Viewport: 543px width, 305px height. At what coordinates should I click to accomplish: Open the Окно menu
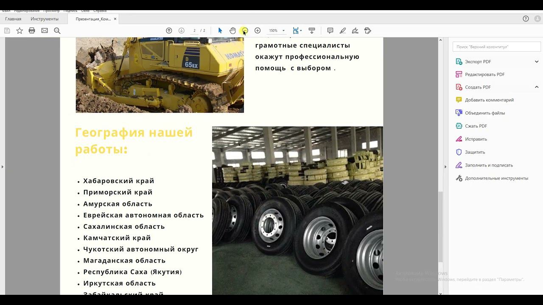85,11
